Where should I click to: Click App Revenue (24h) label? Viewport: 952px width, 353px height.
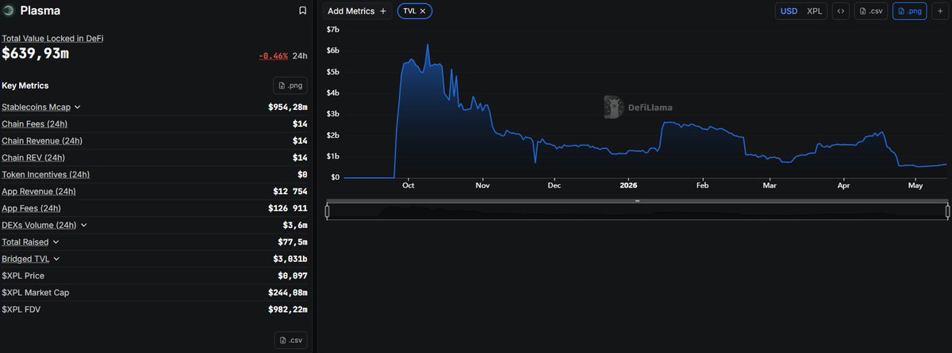point(39,192)
